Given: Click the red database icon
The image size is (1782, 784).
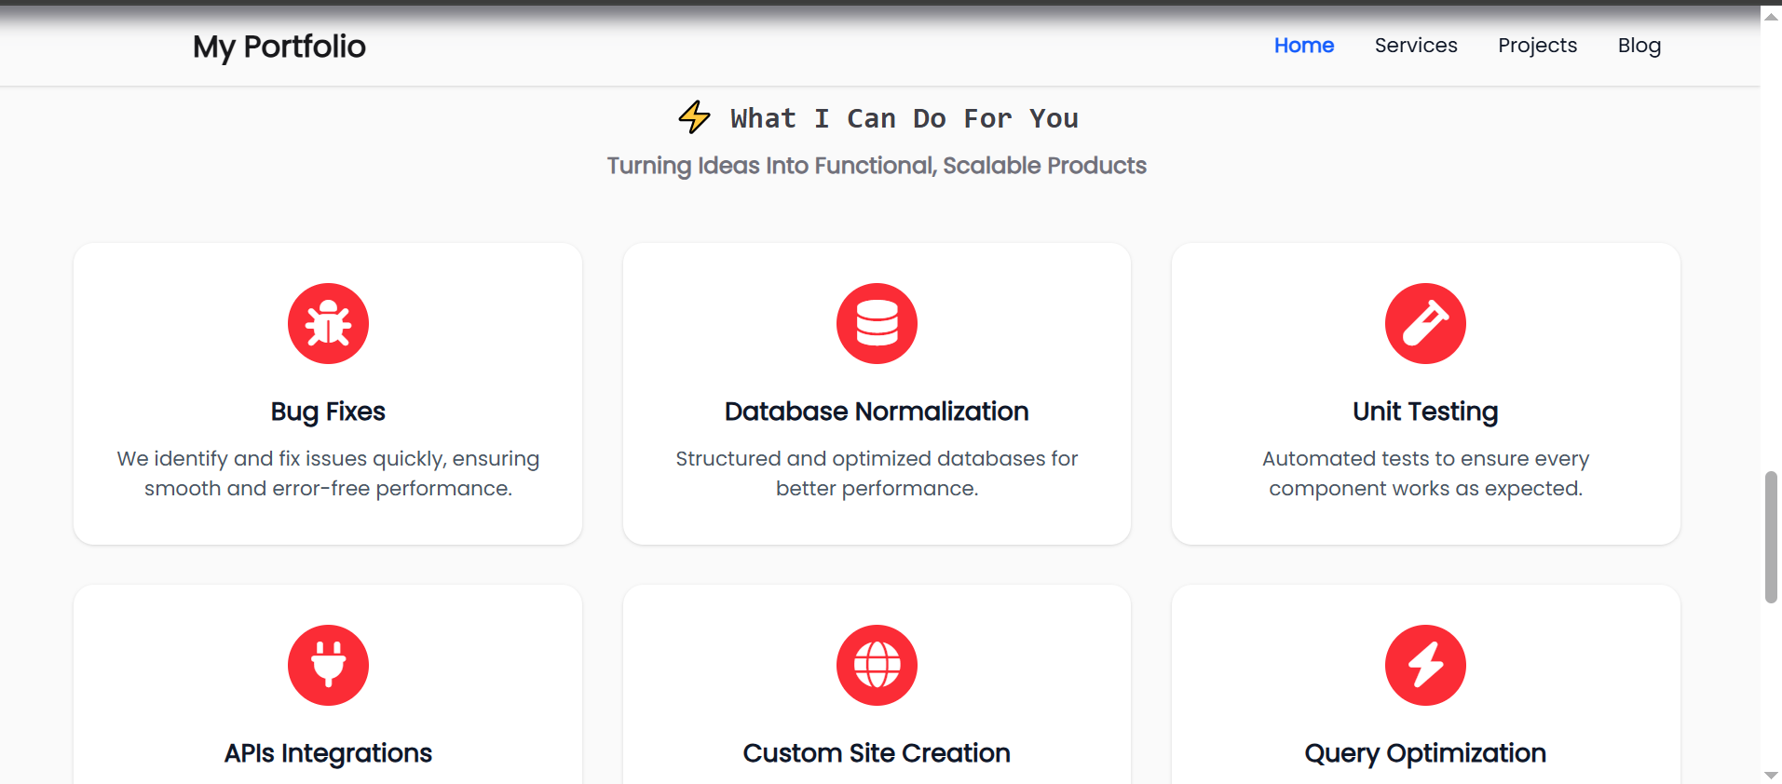Looking at the screenshot, I should pyautogui.click(x=877, y=323).
